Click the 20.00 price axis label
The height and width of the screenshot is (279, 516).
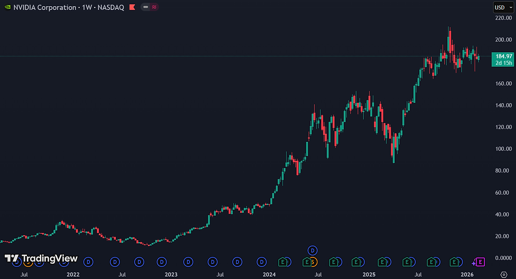click(503, 236)
